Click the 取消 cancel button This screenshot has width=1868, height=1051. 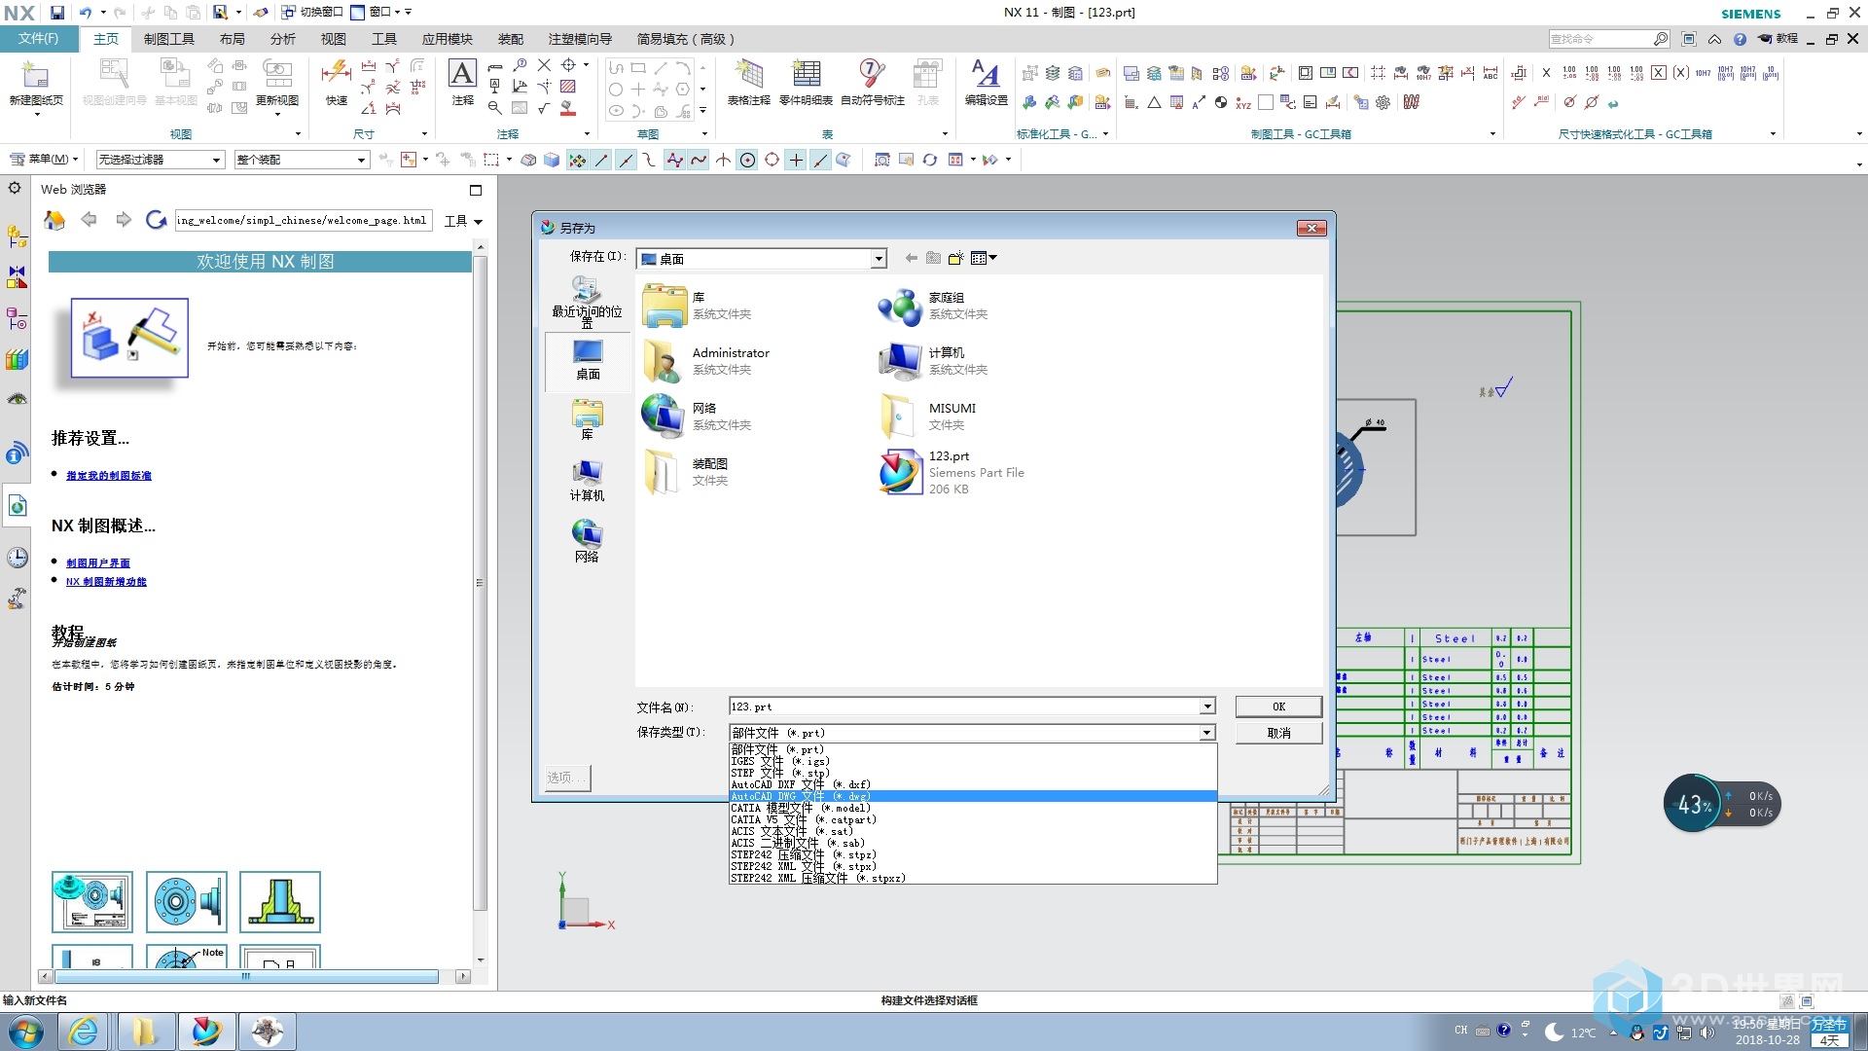coord(1278,733)
